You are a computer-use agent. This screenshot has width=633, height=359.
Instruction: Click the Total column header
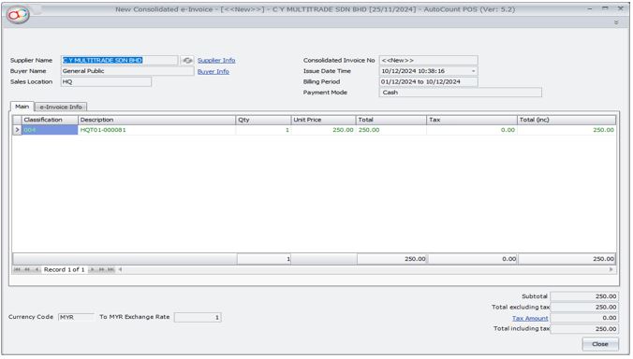click(x=391, y=120)
